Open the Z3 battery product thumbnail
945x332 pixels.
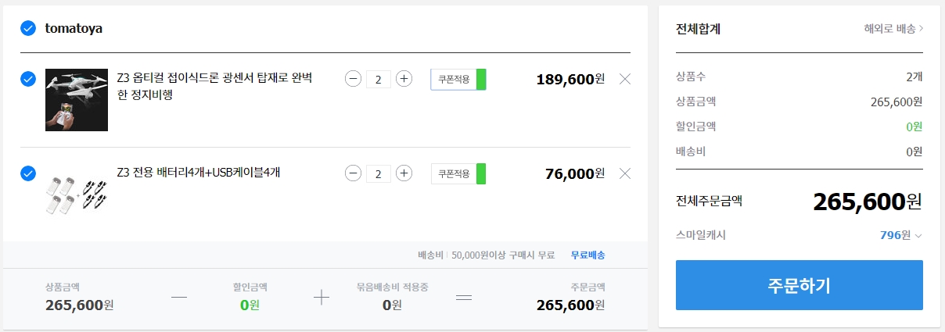pos(77,194)
